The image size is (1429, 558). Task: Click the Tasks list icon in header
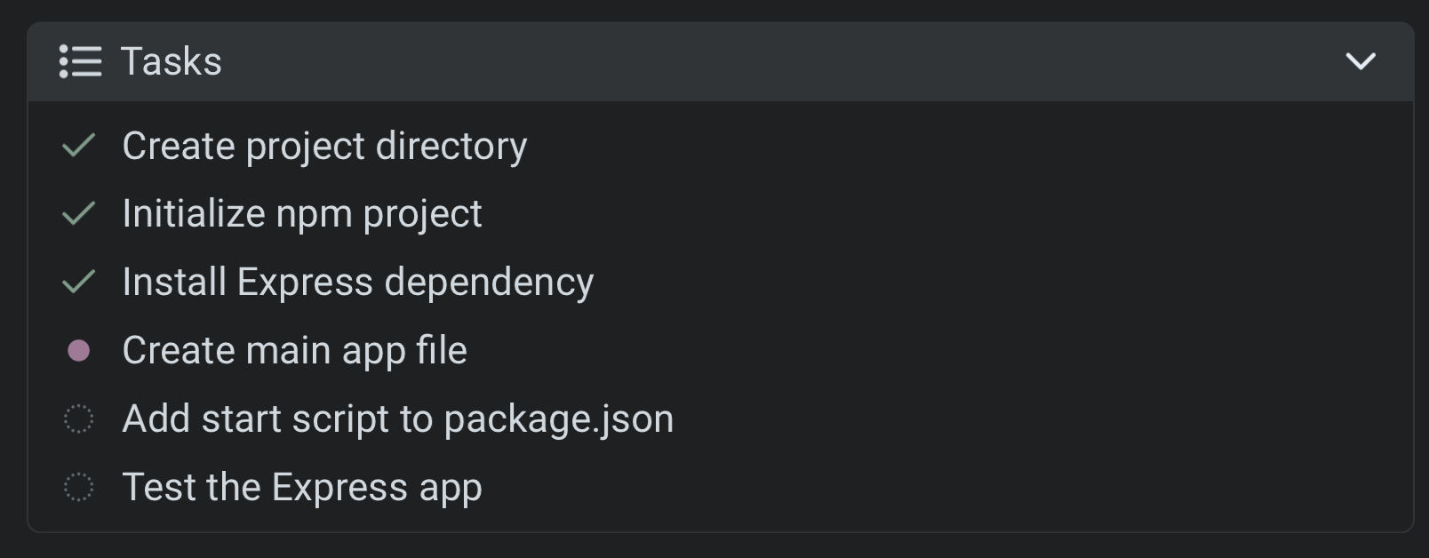(80, 62)
